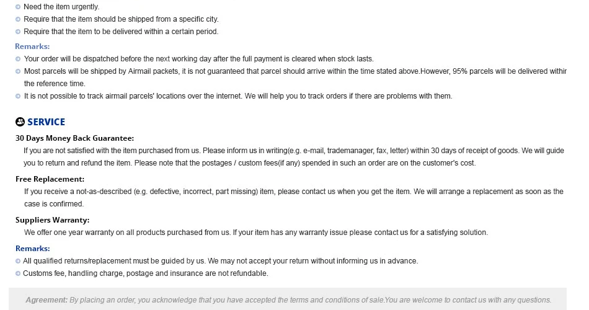Click the '30 Days Money Back Guarantee' heading
Image resolution: width=589 pixels, height=310 pixels.
point(74,138)
